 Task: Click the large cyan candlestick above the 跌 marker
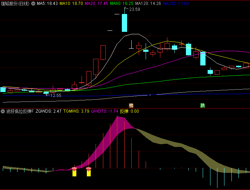[x=203, y=58]
